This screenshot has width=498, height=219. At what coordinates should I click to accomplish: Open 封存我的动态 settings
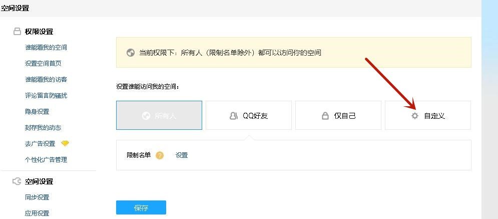click(x=43, y=128)
